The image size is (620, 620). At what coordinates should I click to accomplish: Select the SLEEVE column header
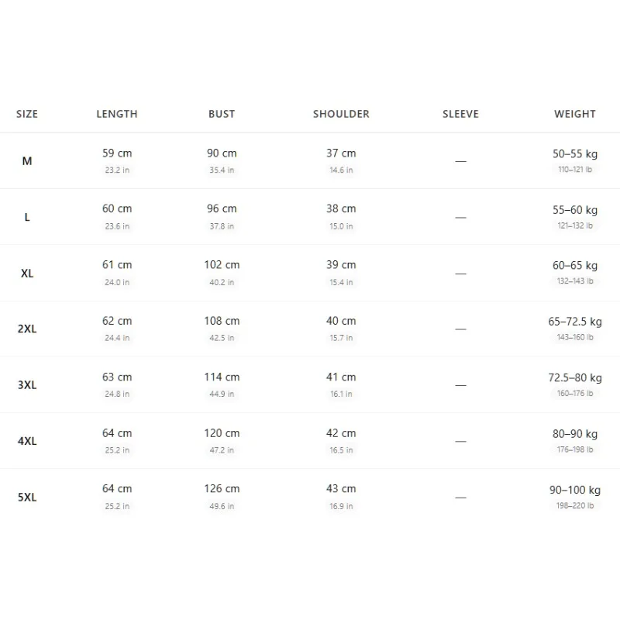(x=460, y=114)
